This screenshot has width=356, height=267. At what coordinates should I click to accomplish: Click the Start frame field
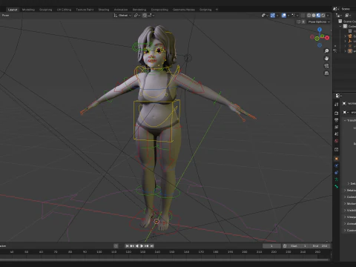(298, 246)
